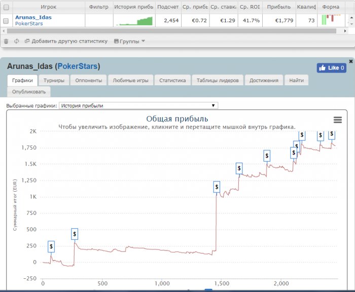Open the Статистика tab
Screen dimensions: 355x292
tap(172, 80)
